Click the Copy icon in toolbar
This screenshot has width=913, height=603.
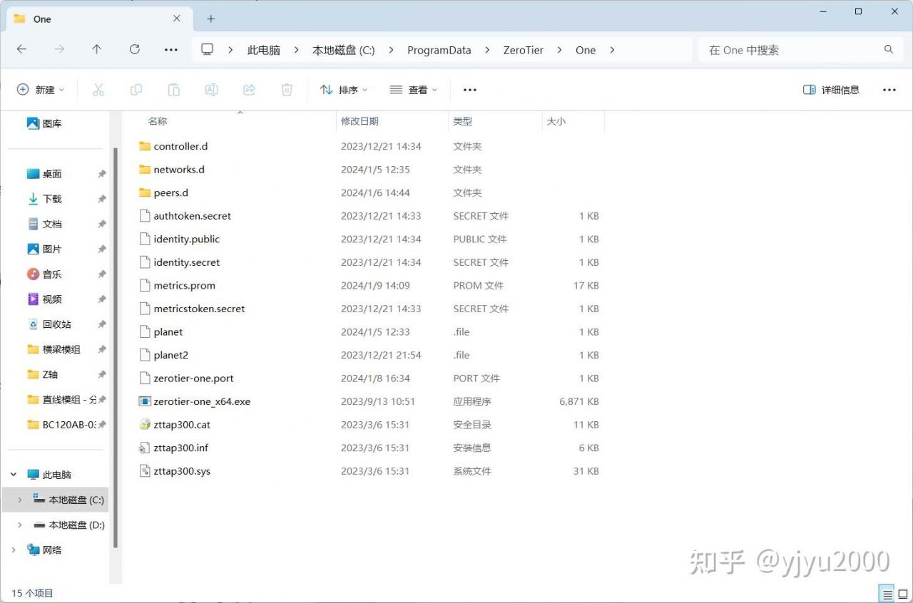tap(136, 90)
